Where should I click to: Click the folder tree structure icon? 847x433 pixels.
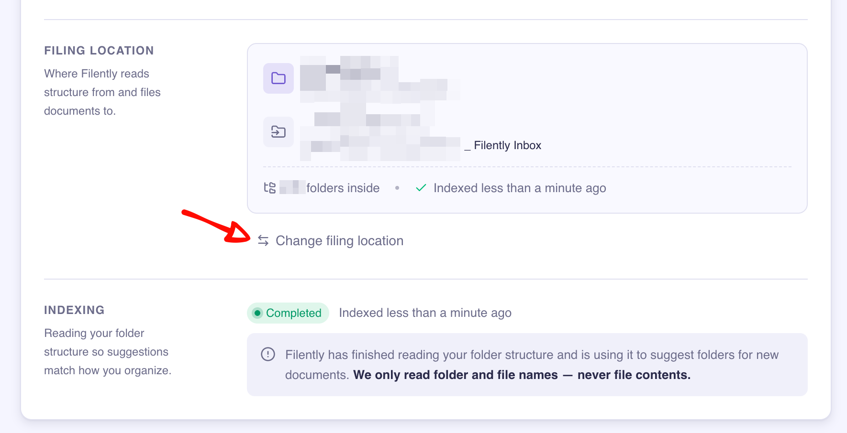click(270, 188)
